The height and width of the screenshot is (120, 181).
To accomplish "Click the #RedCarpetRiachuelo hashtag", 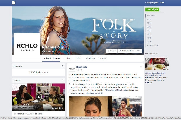I will tap(116, 90).
